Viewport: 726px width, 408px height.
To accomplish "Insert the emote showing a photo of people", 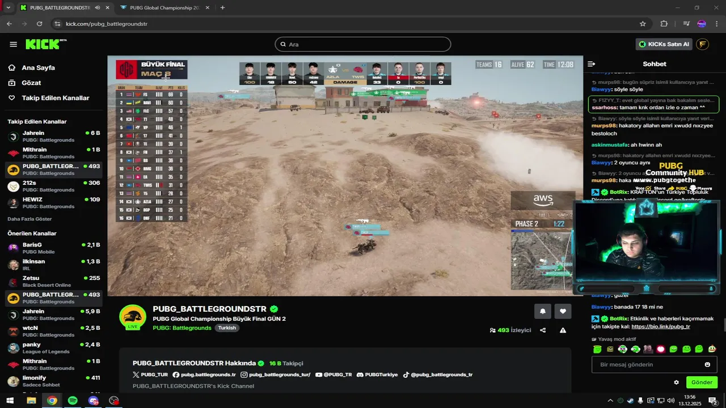I will coord(648,349).
